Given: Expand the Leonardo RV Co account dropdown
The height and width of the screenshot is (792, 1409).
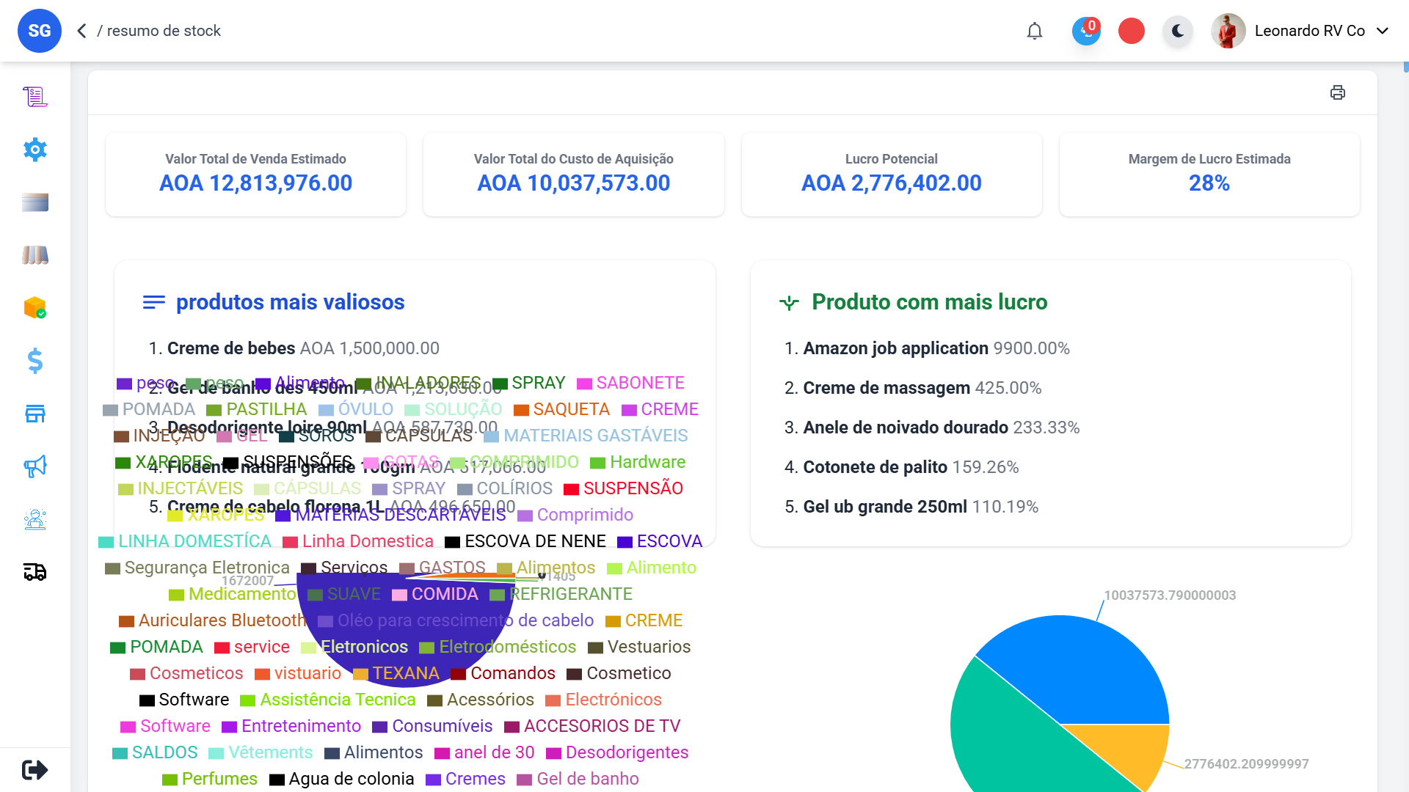Looking at the screenshot, I should tap(1383, 31).
